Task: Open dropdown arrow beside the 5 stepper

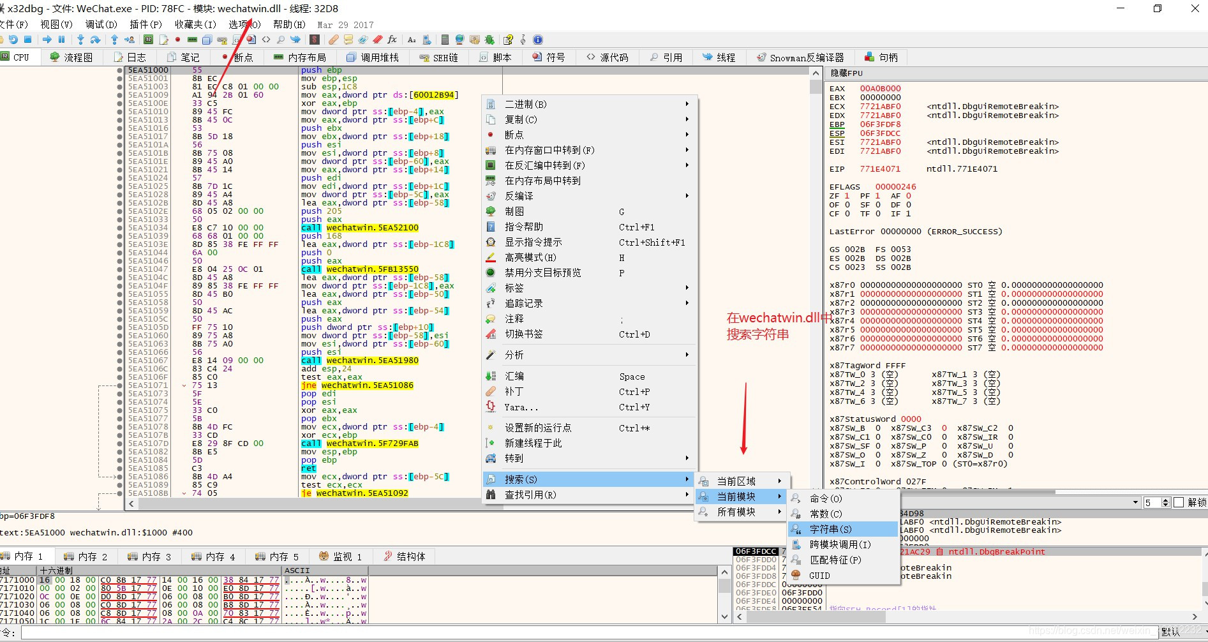Action: click(1135, 502)
